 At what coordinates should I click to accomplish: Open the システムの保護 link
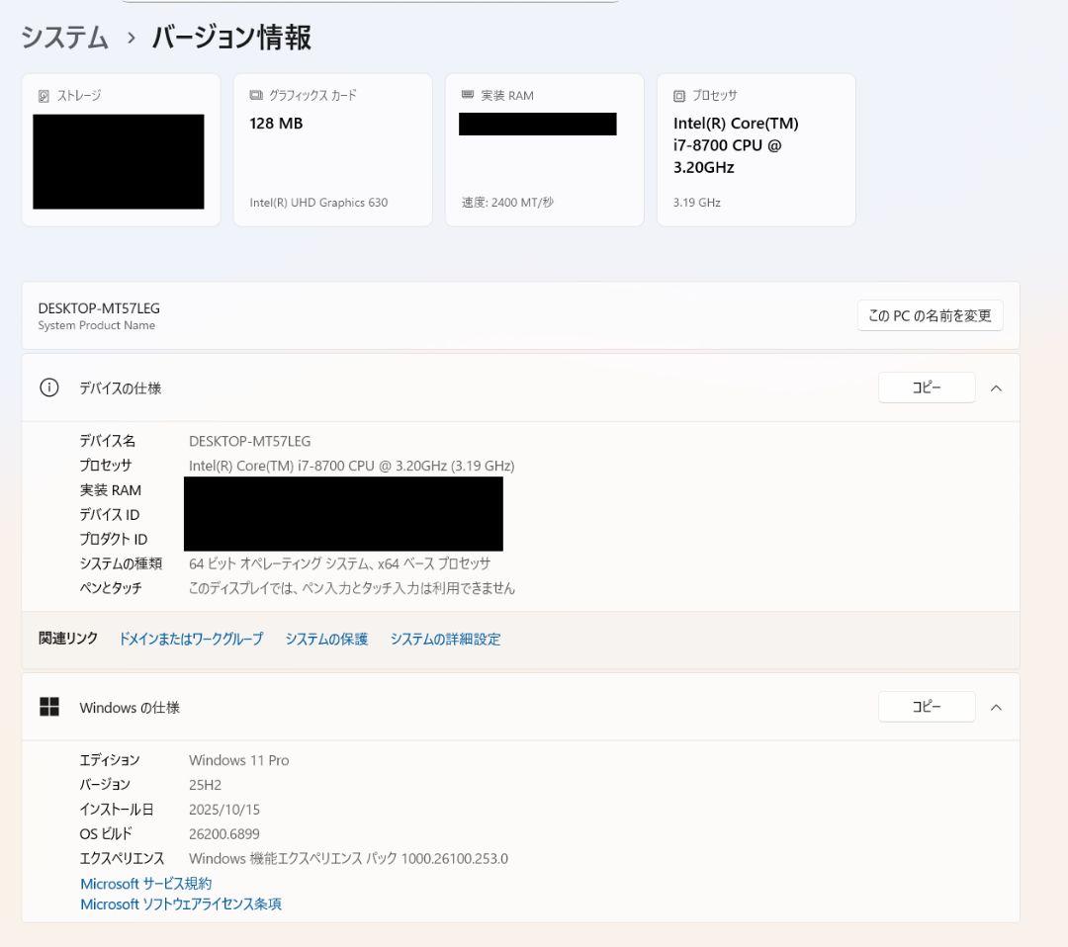[x=326, y=639]
